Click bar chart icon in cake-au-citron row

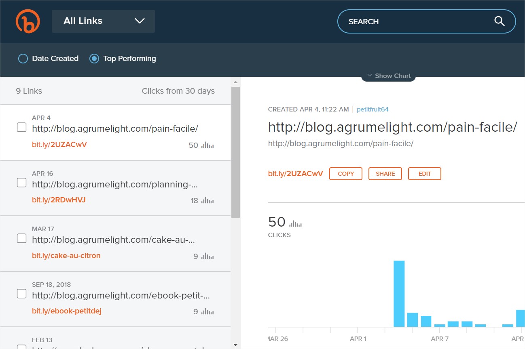(x=207, y=256)
